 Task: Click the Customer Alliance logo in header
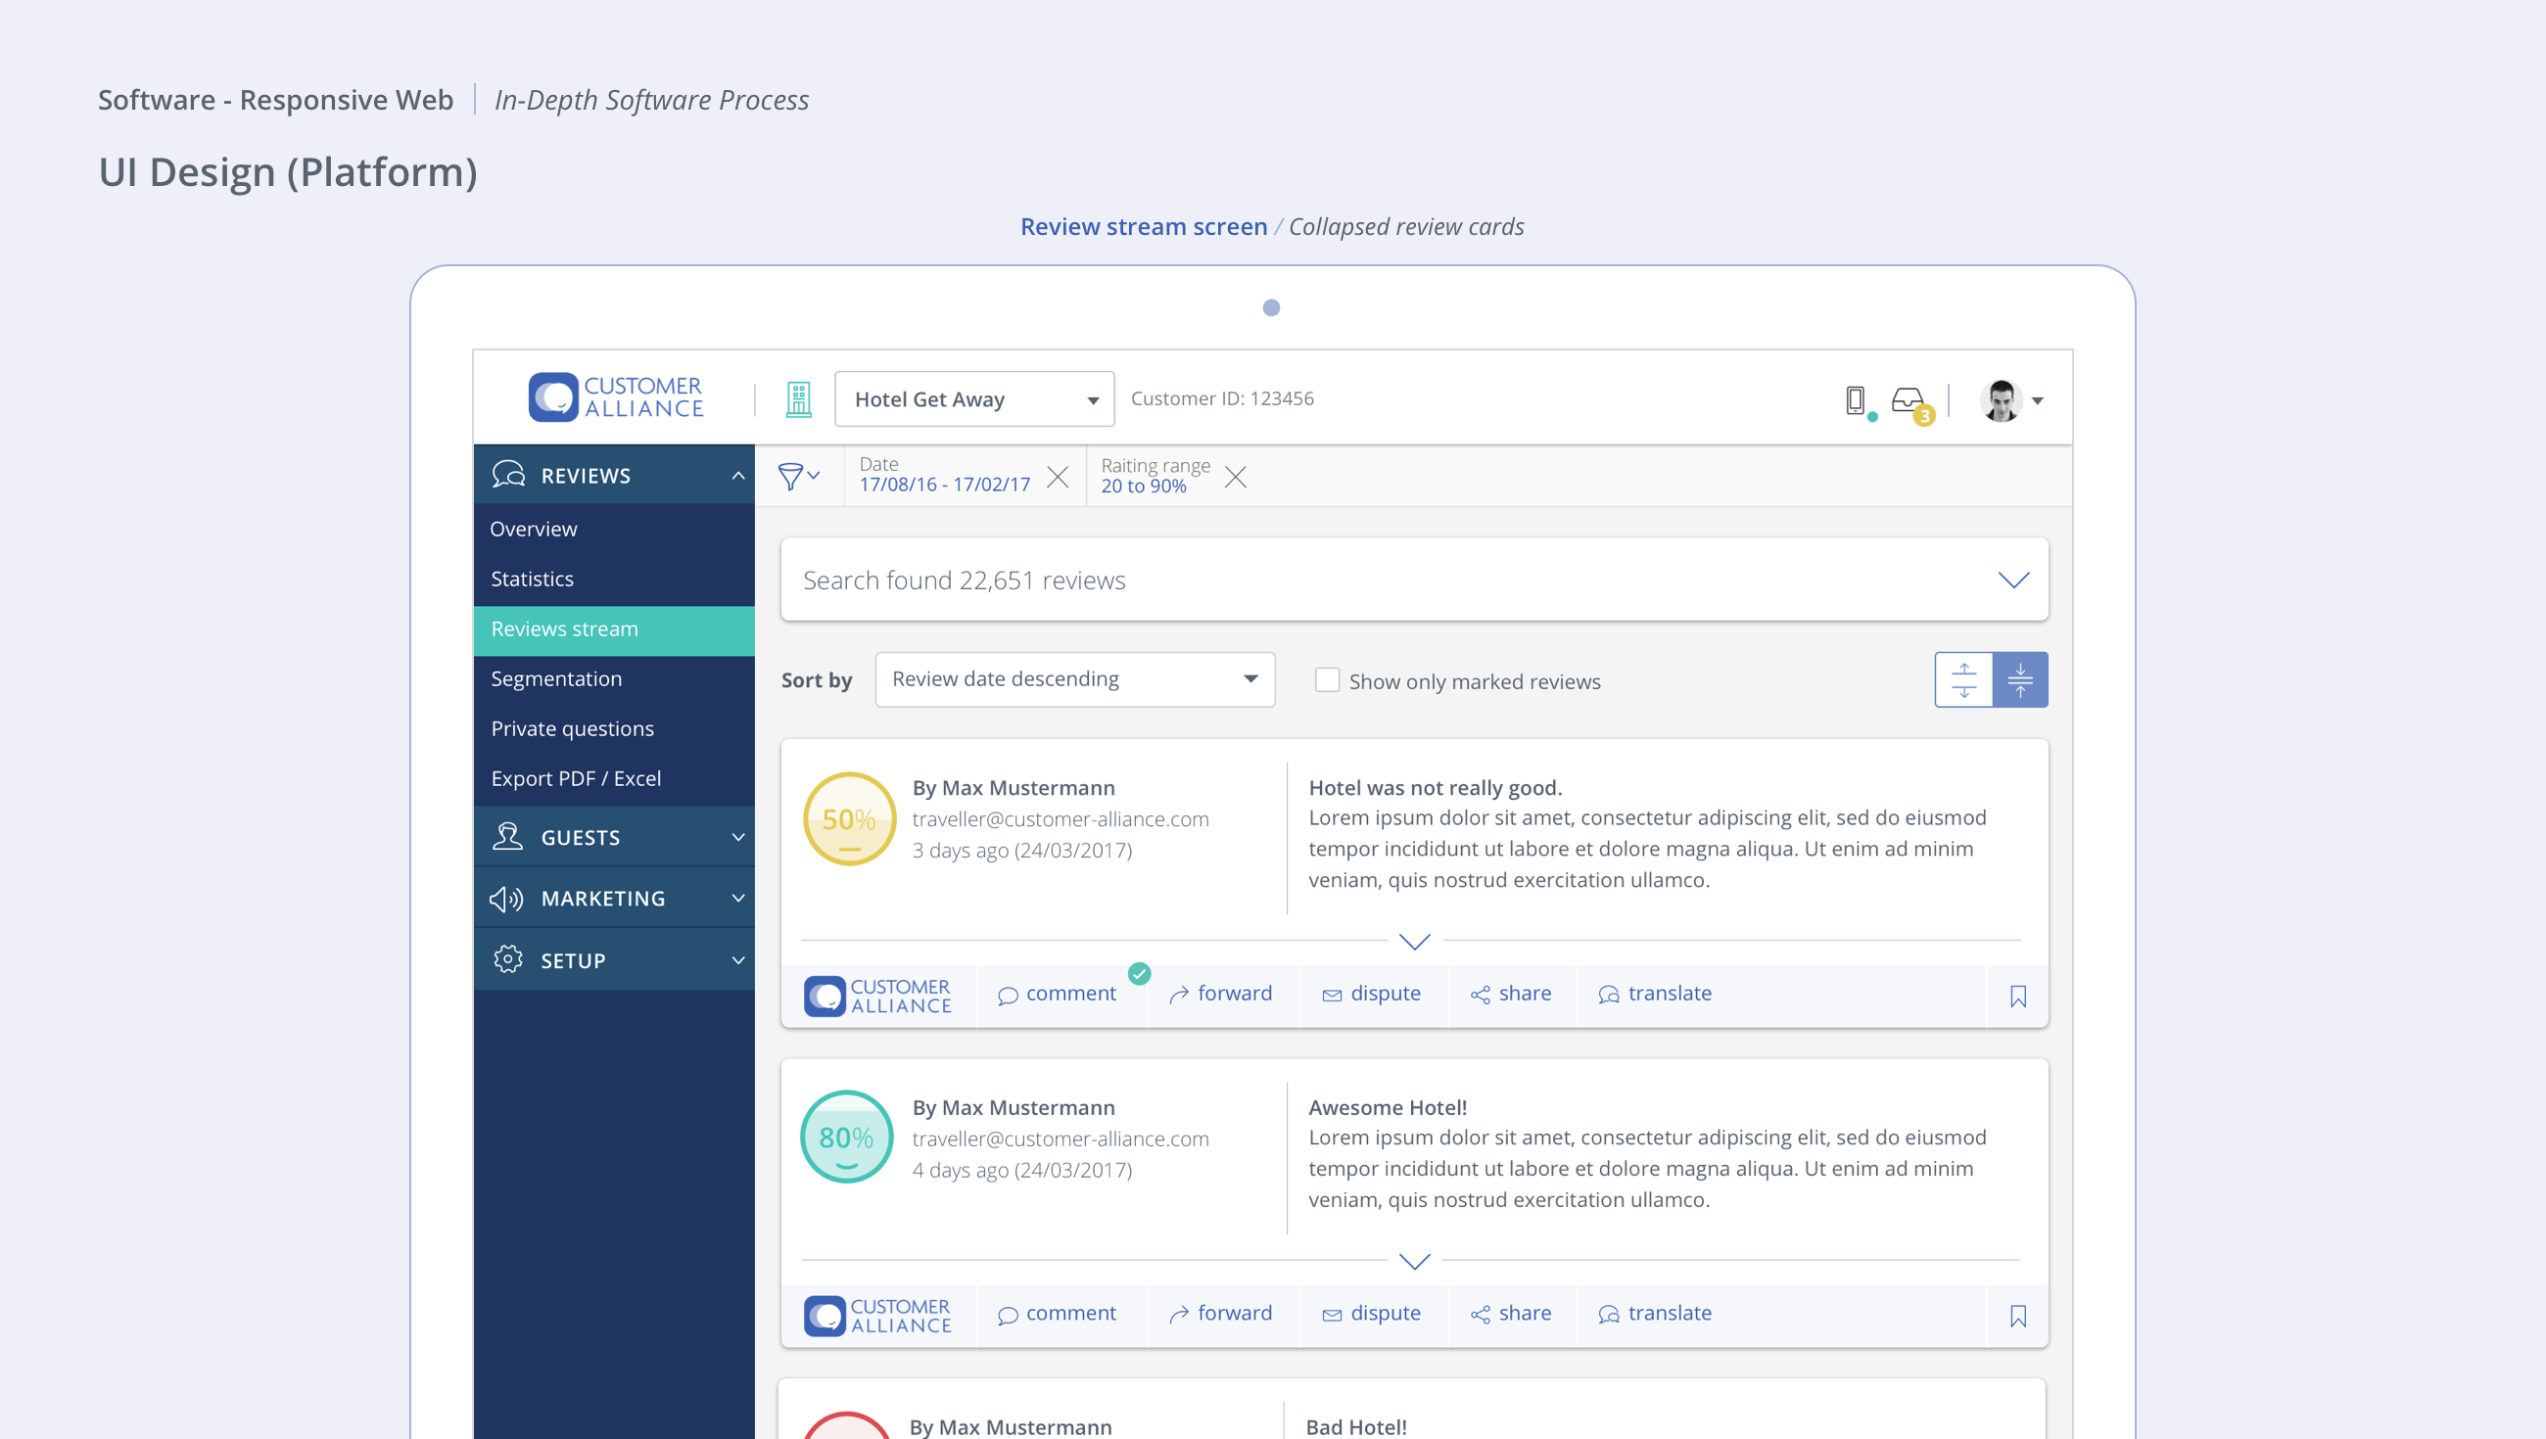click(x=616, y=397)
